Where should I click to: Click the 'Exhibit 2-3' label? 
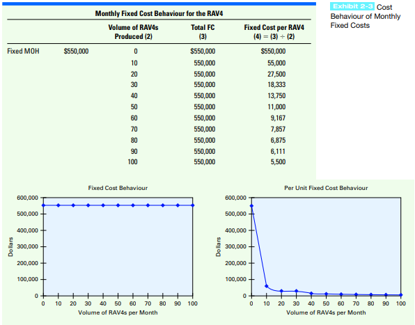coord(352,6)
